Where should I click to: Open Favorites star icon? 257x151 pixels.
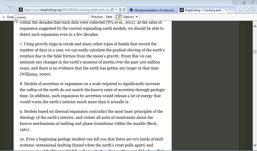pos(247,10)
